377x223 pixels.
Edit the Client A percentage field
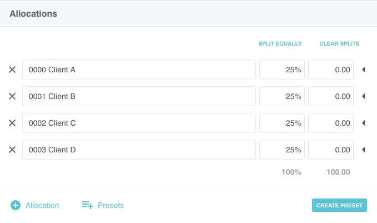coord(282,70)
